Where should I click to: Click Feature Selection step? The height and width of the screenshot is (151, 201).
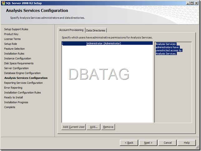pyautogui.click(x=14, y=49)
